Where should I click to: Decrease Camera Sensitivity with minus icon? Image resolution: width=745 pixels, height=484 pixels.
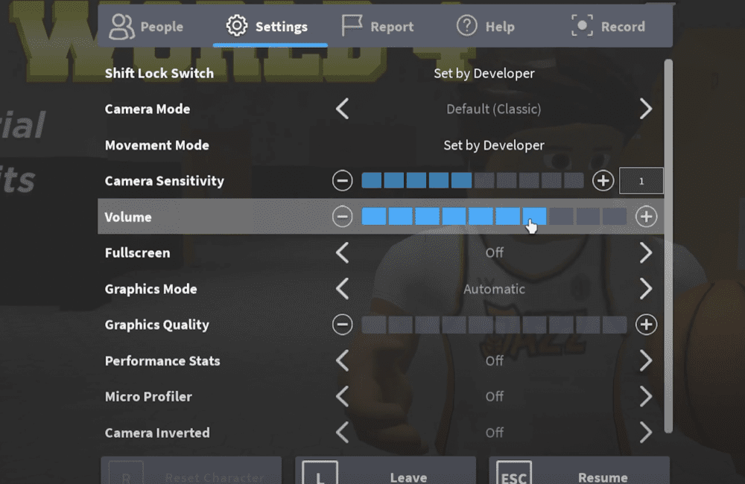(x=342, y=181)
